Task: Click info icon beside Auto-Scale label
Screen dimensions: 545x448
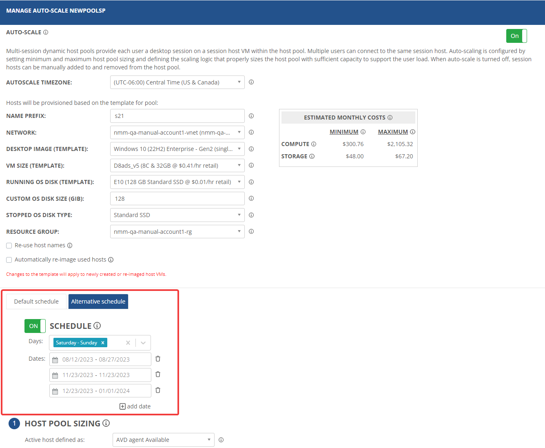Action: (x=46, y=32)
